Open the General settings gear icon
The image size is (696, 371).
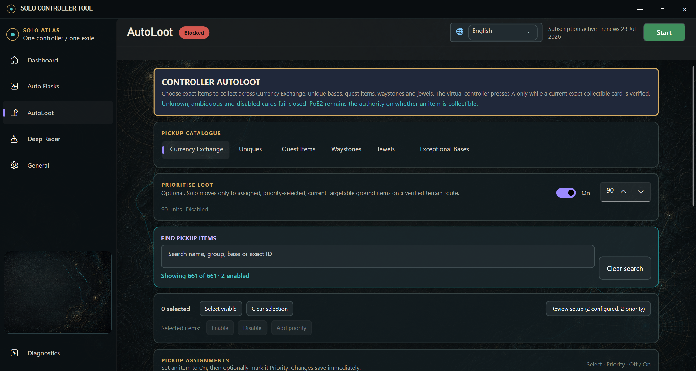click(14, 165)
